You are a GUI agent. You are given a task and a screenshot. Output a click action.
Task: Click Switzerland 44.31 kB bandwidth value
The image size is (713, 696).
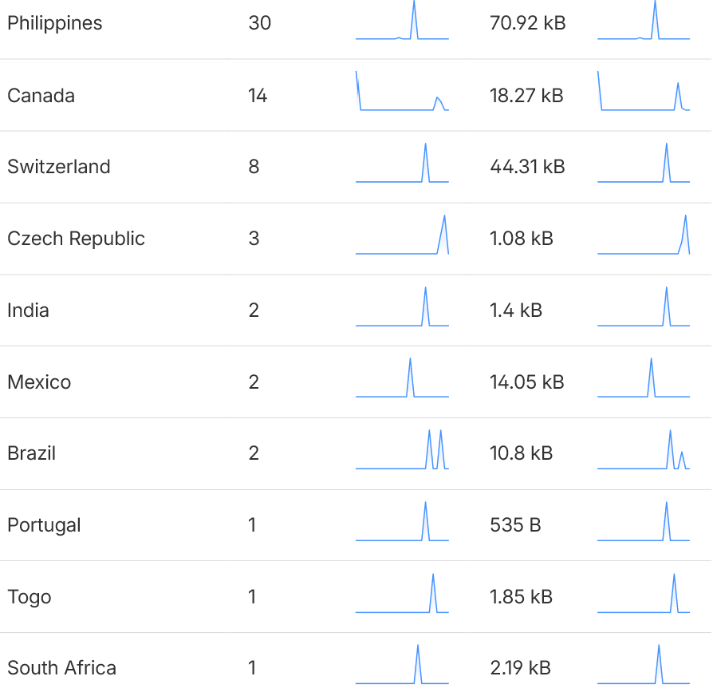[527, 167]
